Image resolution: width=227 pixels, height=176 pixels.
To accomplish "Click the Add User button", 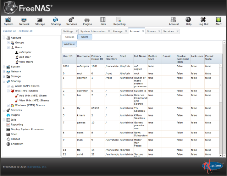I will click(x=70, y=44).
